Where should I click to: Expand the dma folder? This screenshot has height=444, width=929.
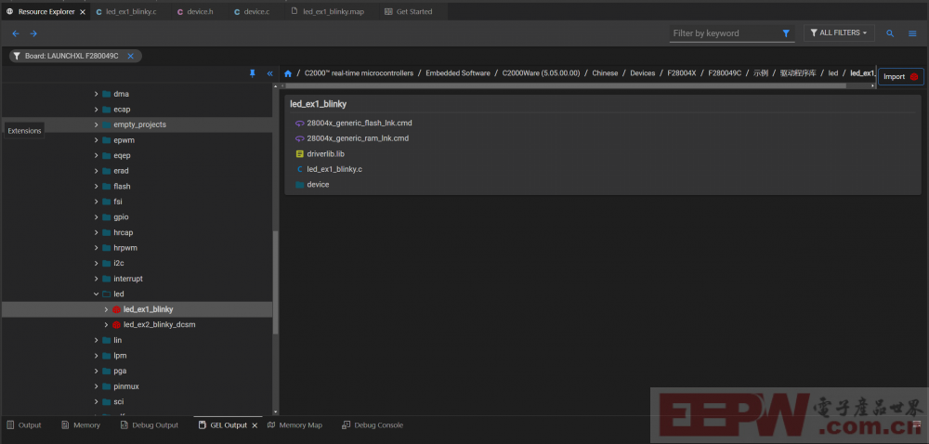pos(97,94)
